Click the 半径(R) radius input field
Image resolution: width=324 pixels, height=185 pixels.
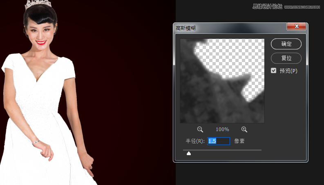pos(219,141)
